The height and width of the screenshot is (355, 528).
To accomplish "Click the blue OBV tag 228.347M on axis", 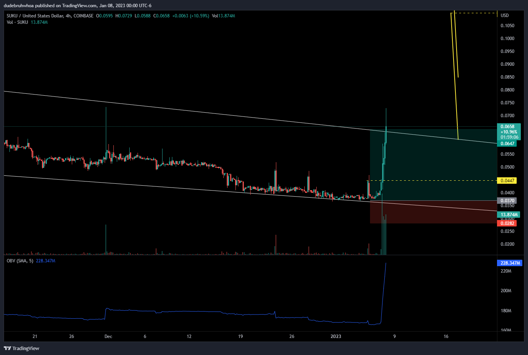I will (509, 263).
